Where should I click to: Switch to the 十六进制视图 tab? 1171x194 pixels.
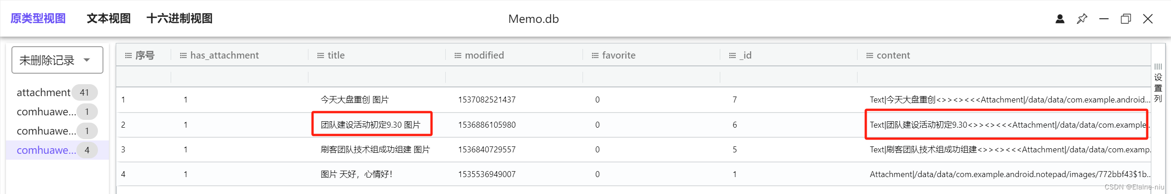(x=179, y=19)
